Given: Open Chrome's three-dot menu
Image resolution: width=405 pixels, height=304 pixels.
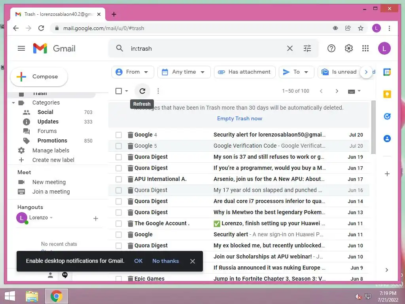Looking at the screenshot, I should [x=389, y=28].
